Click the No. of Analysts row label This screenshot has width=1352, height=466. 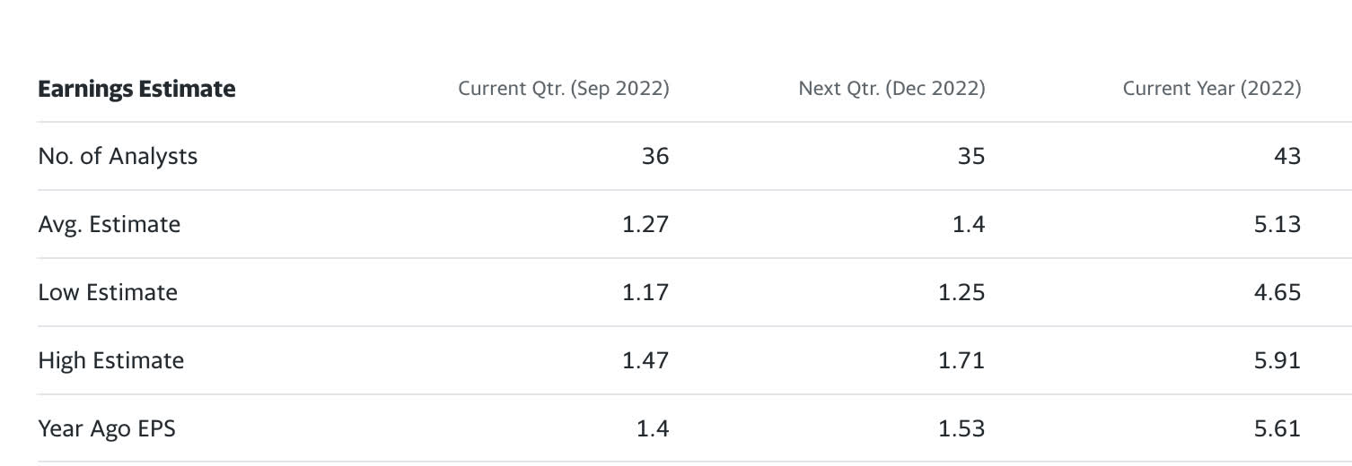tap(118, 156)
